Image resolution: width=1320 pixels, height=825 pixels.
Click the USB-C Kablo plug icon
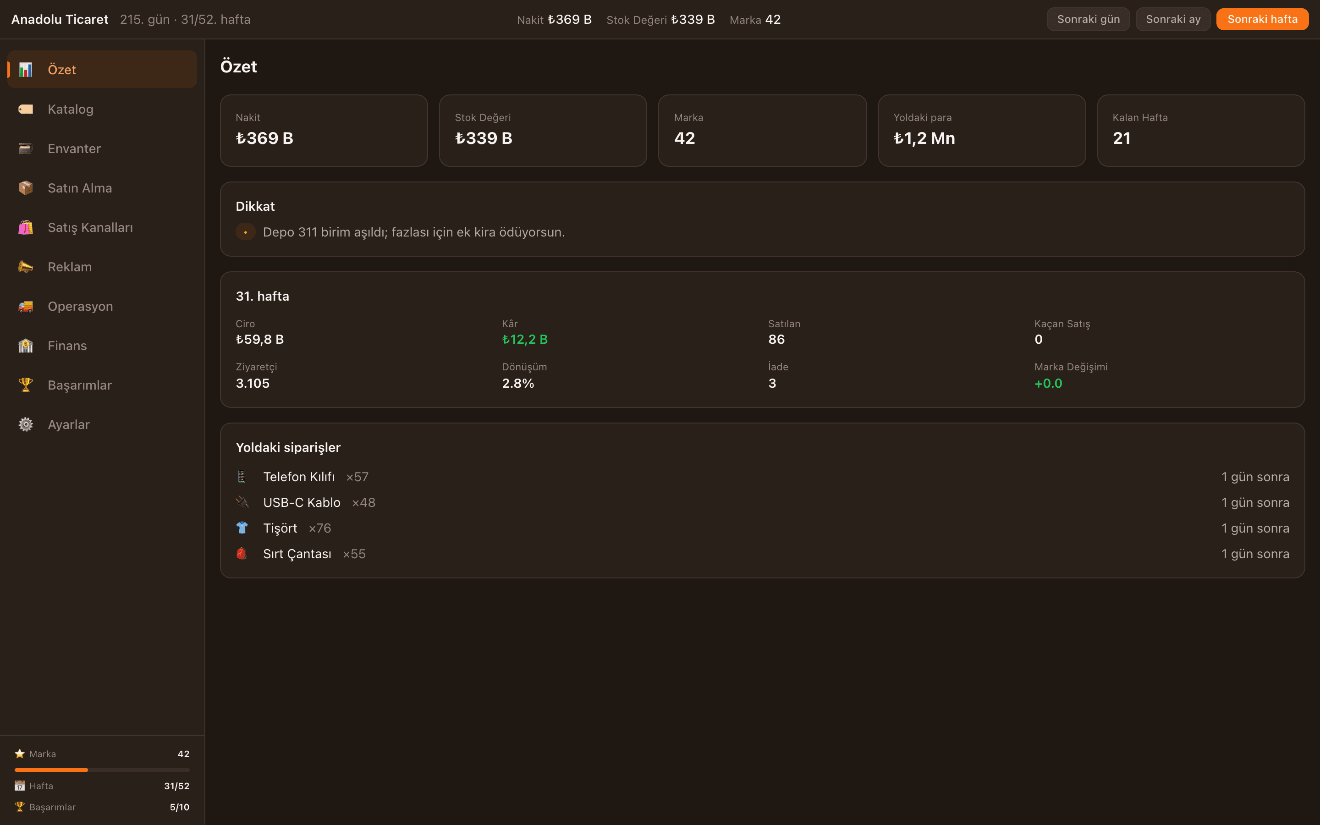point(242,502)
